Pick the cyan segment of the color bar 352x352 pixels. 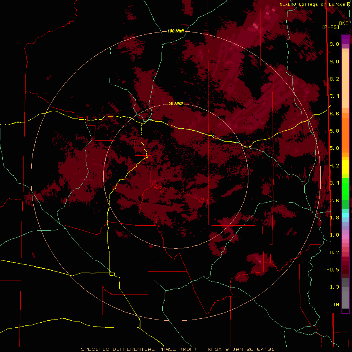click(345, 215)
